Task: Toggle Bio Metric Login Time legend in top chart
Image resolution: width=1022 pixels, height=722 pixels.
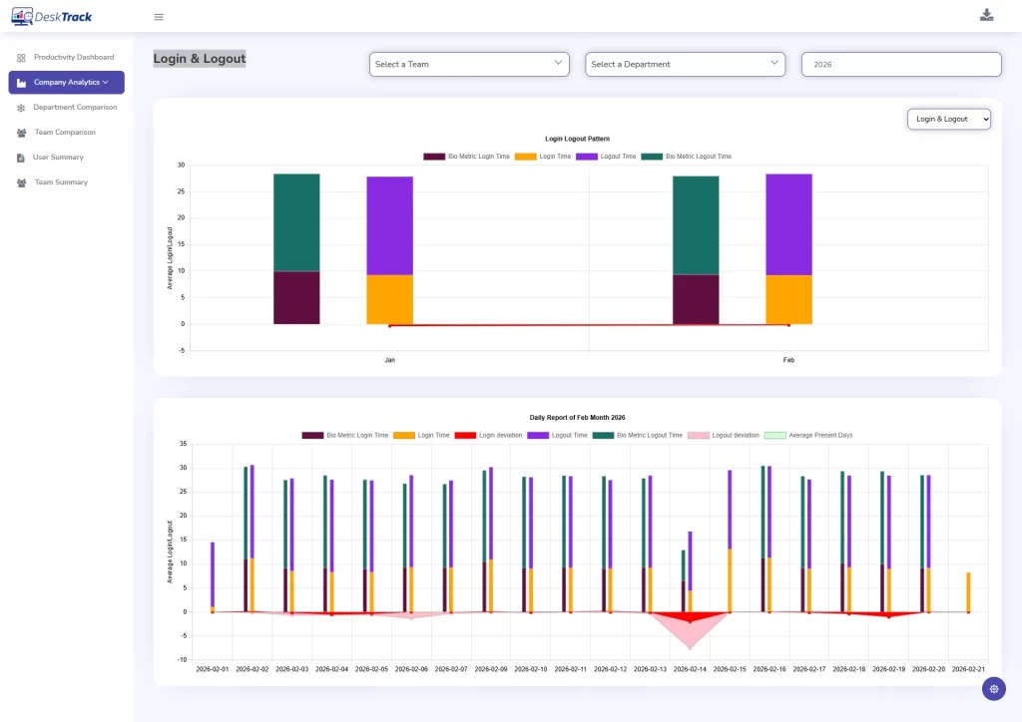Action: pyautogui.click(x=467, y=157)
